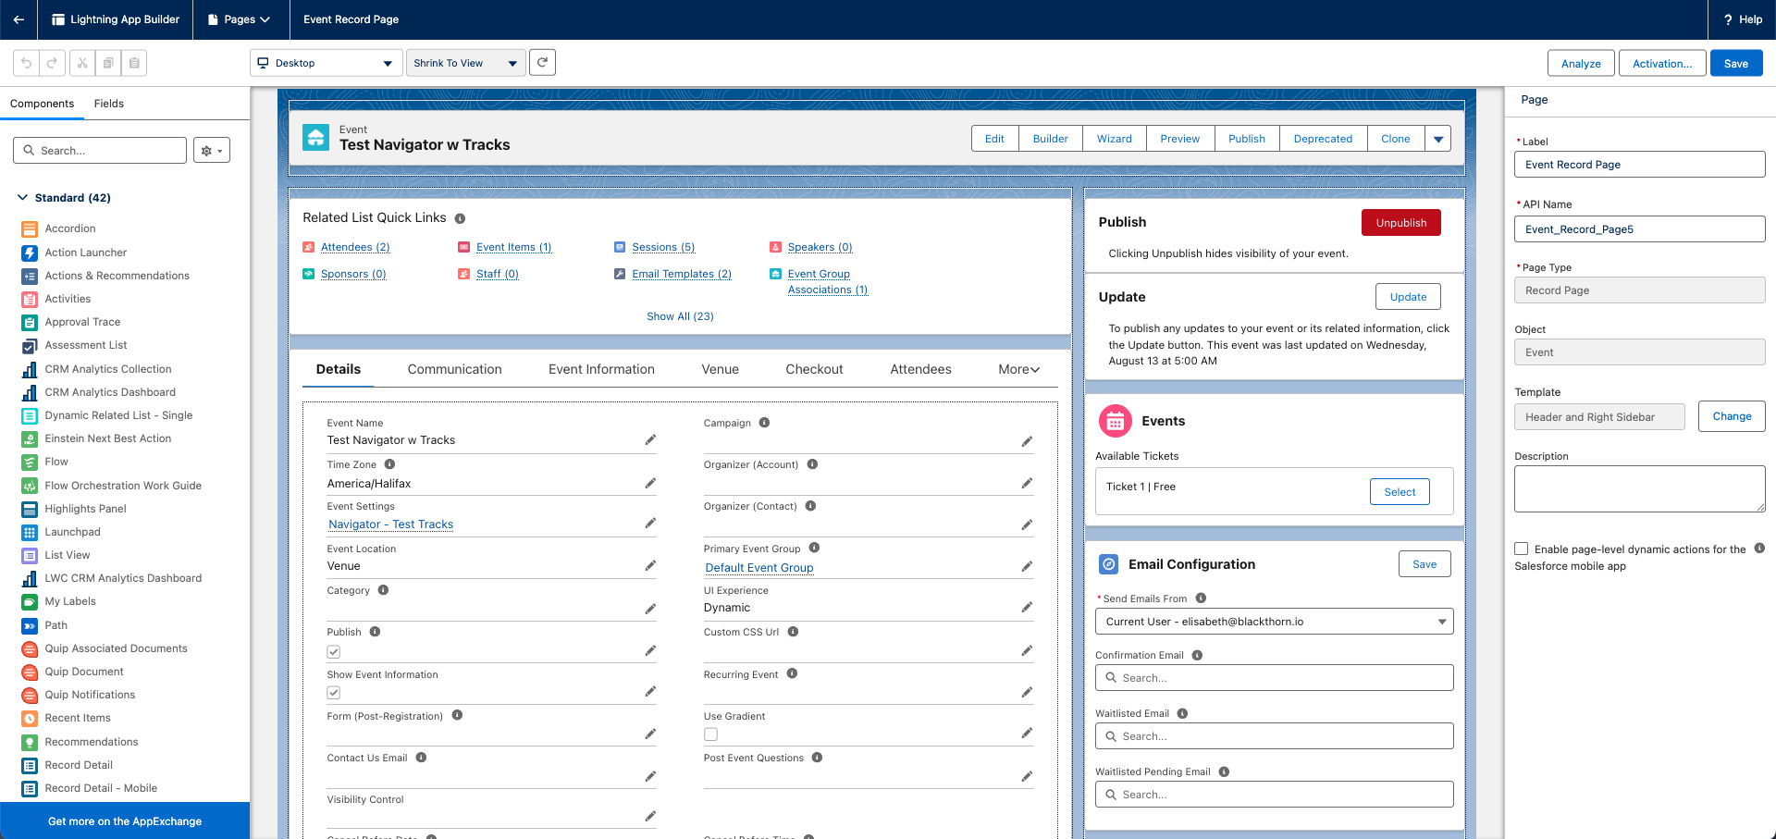The image size is (1776, 839).
Task: Click the Accordion component icon
Action: click(30, 228)
